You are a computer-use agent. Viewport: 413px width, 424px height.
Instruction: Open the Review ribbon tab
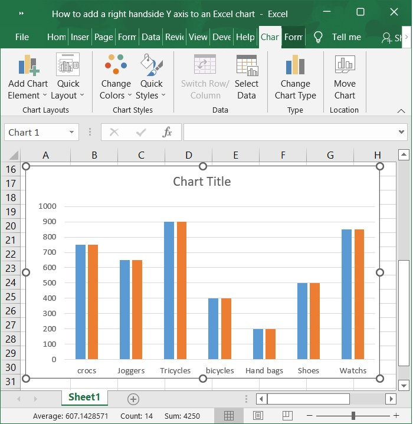pyautogui.click(x=175, y=37)
